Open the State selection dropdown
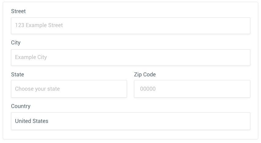Image resolution: width=261 pixels, height=143 pixels. click(69, 89)
